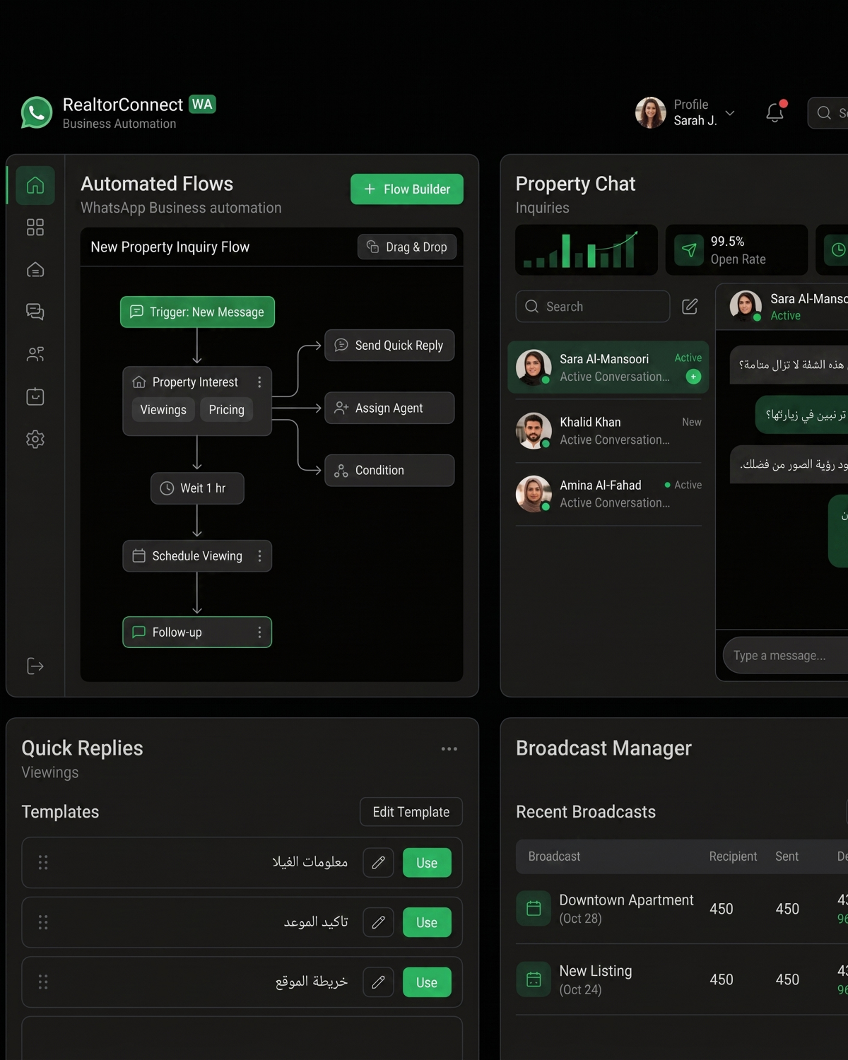
Task: Click the Downtown Apartment broadcast calendar icon
Action: click(534, 908)
